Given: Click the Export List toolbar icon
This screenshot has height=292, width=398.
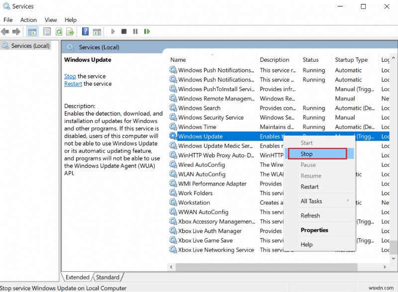Looking at the screenshot, I should pyautogui.click(x=70, y=31).
